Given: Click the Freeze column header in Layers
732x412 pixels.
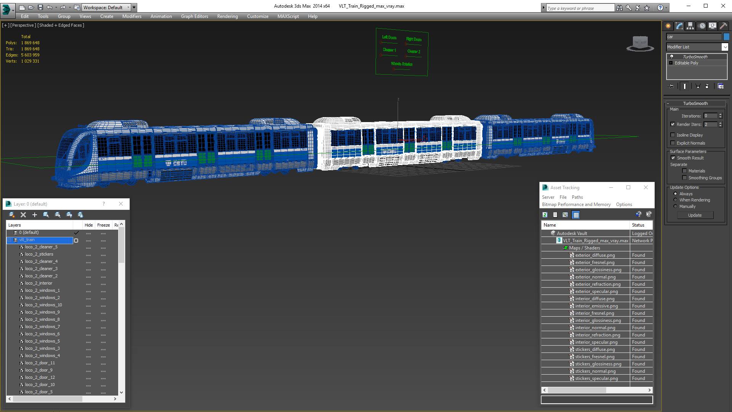Looking at the screenshot, I should tap(104, 225).
